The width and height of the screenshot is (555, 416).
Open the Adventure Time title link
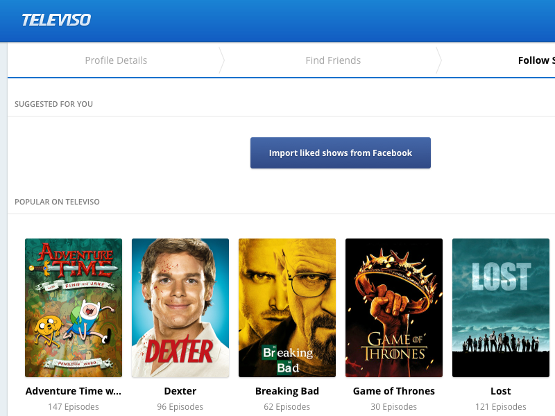coord(74,391)
